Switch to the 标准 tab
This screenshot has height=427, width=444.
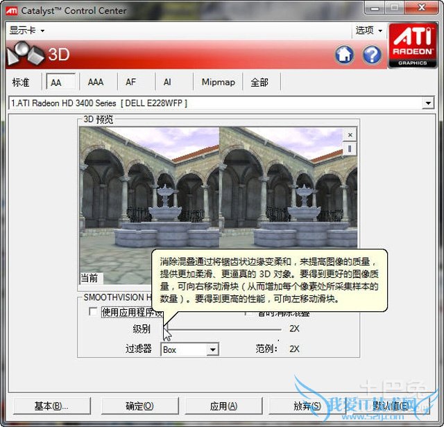(x=21, y=82)
